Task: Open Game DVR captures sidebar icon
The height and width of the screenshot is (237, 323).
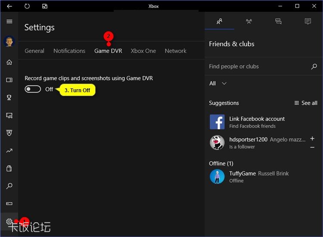Action: [9, 115]
